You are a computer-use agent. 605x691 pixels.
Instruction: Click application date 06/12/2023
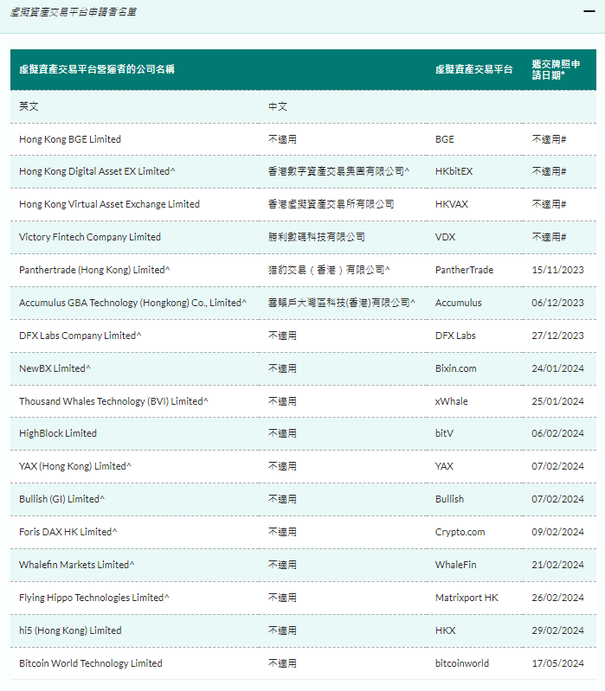557,303
